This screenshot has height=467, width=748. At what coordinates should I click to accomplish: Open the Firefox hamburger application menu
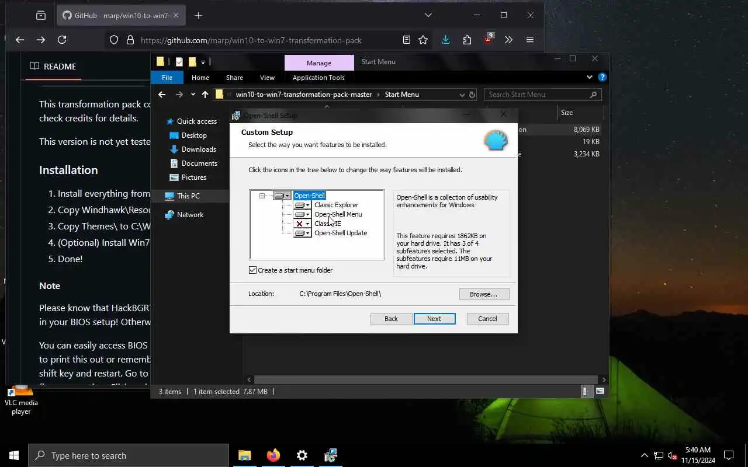pos(530,40)
